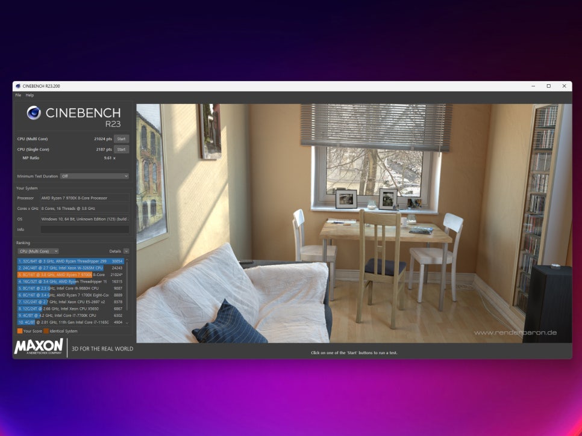This screenshot has width=582, height=436.
Task: Click the 2187 pts single core score
Action: click(x=104, y=149)
